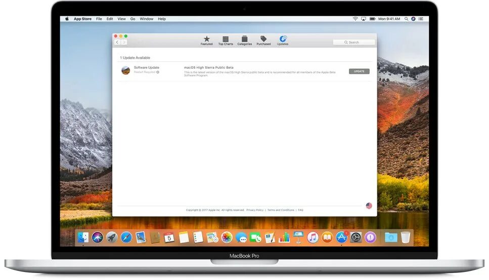Screen dimensions: 489x280
Task: Open Keynote from the Dock
Action: 298,237
